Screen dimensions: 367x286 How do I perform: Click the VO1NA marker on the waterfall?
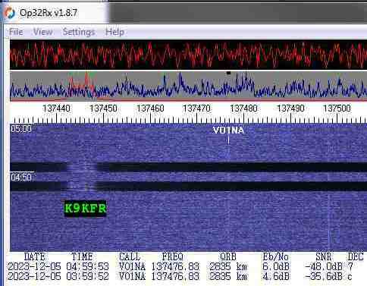pos(228,130)
